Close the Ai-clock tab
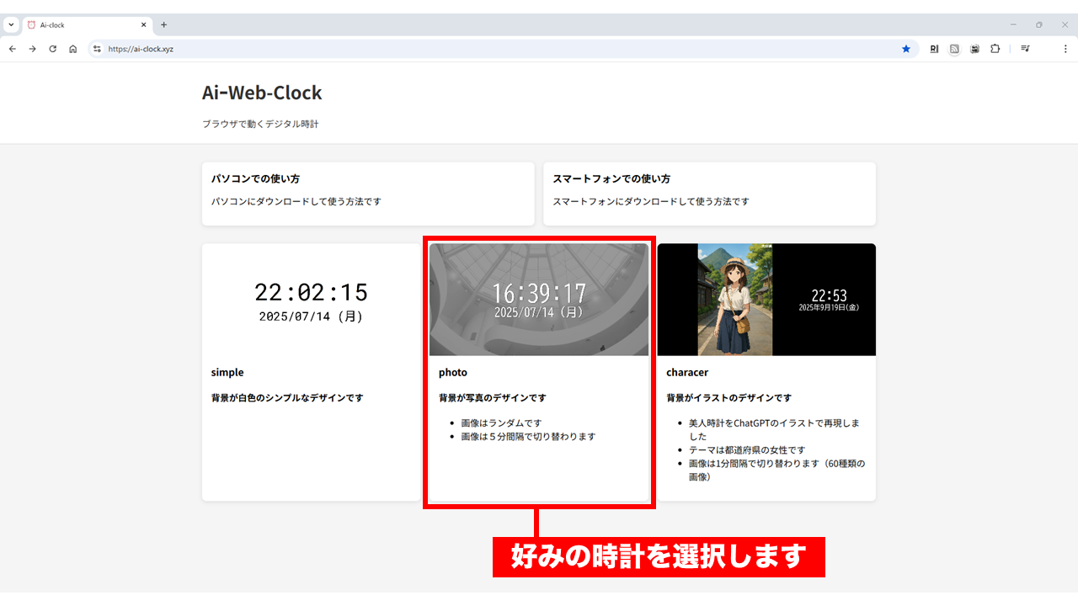 coord(143,25)
